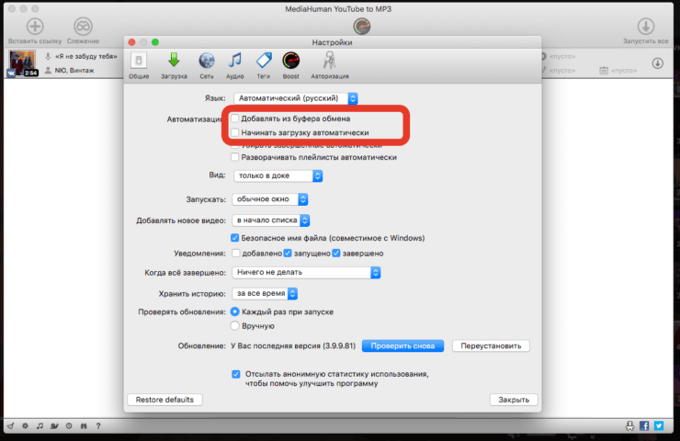Uncheck Безопасное имя файла checkbox
Viewport: 680px width, 441px height.
(235, 237)
